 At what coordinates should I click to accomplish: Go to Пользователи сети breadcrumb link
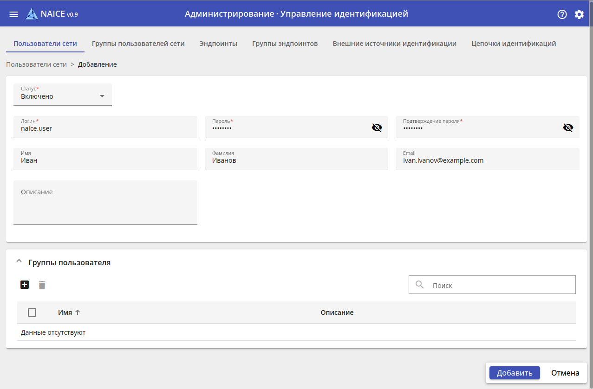[36, 64]
